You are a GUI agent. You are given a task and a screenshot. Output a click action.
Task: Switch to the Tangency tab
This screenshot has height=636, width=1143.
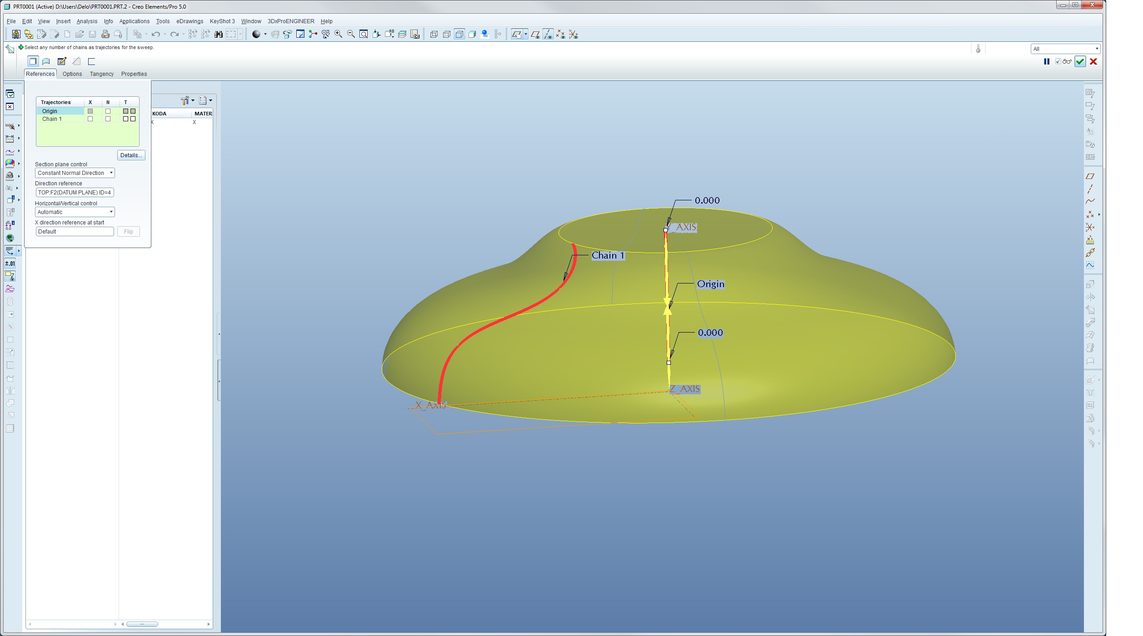[x=101, y=74]
